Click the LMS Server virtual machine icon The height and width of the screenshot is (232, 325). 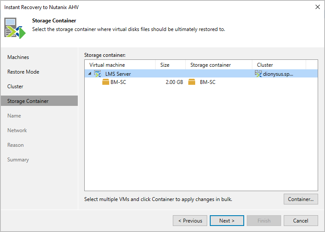point(98,74)
